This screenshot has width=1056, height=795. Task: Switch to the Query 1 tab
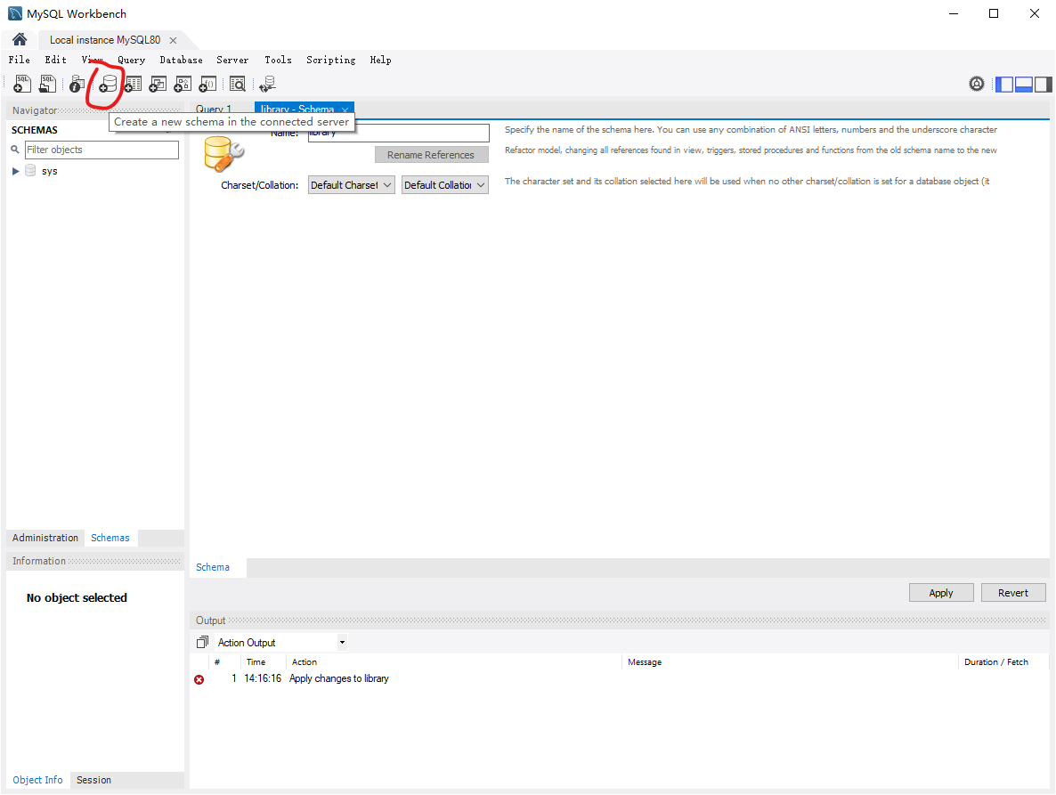point(214,109)
